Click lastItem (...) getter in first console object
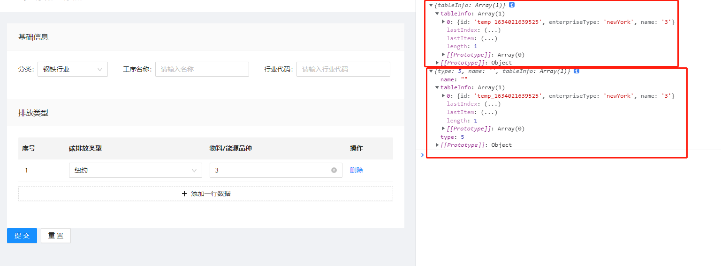The width and height of the screenshot is (721, 266). [x=489, y=38]
